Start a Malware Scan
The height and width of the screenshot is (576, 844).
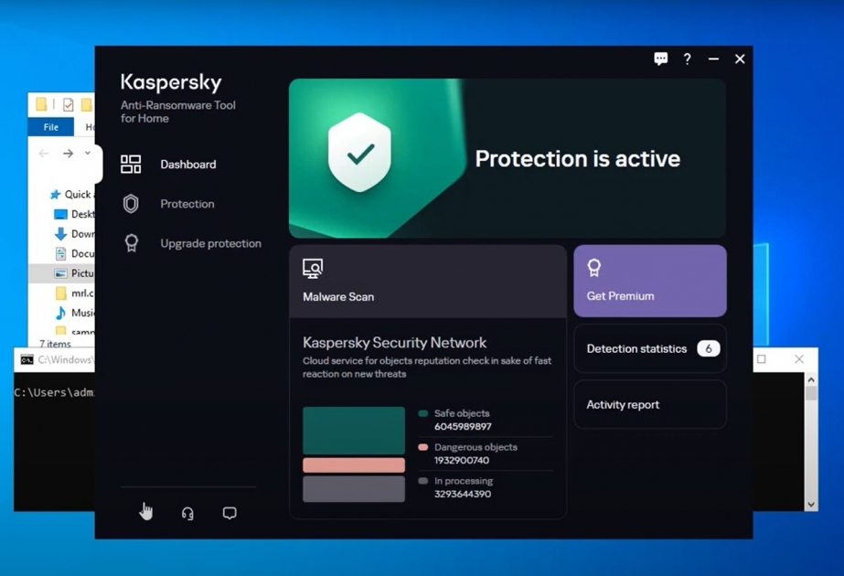pos(428,282)
